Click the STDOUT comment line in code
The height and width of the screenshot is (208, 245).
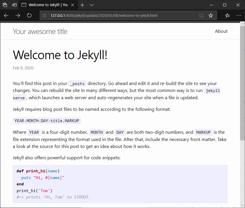[53, 197]
